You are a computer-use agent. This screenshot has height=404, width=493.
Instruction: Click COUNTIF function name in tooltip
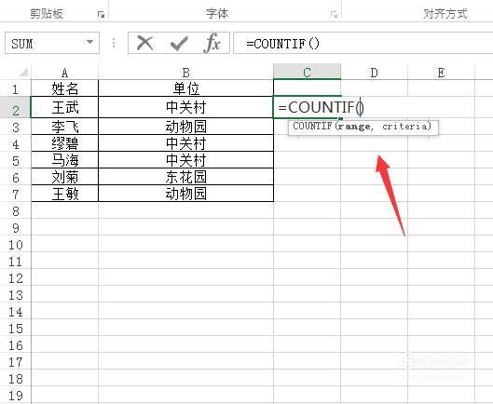point(312,126)
